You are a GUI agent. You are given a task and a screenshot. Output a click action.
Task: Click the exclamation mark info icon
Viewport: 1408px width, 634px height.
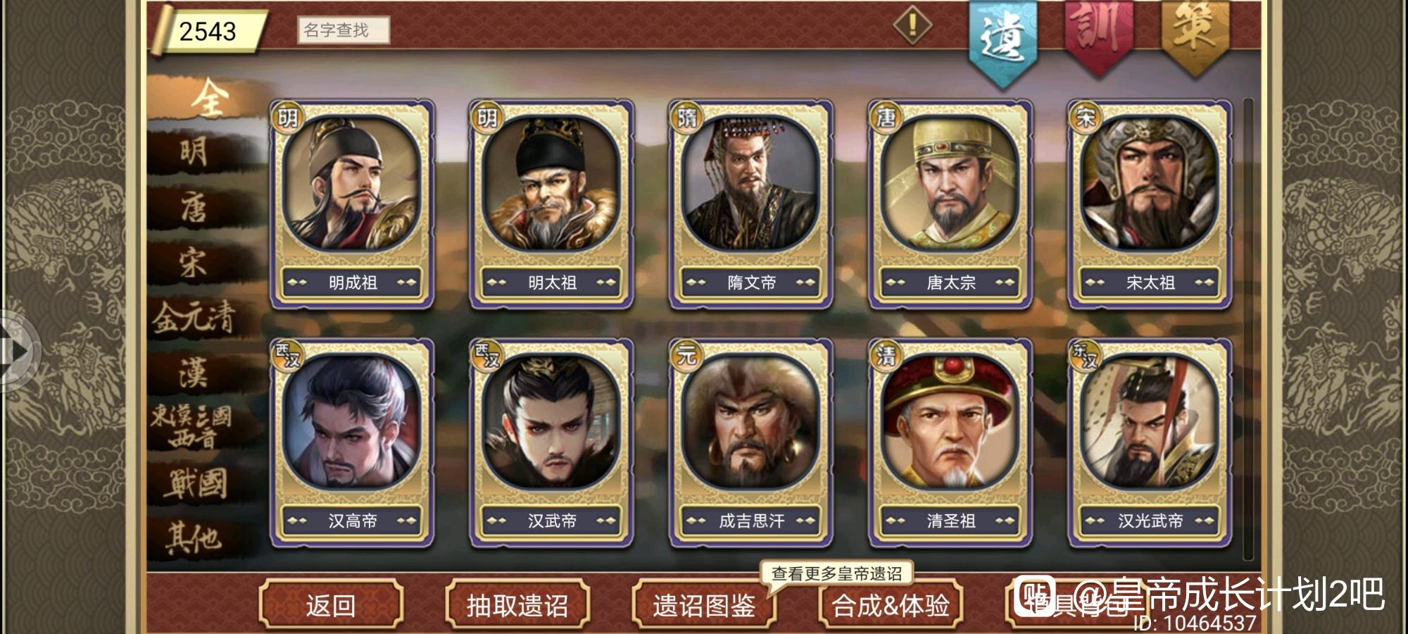[x=912, y=25]
